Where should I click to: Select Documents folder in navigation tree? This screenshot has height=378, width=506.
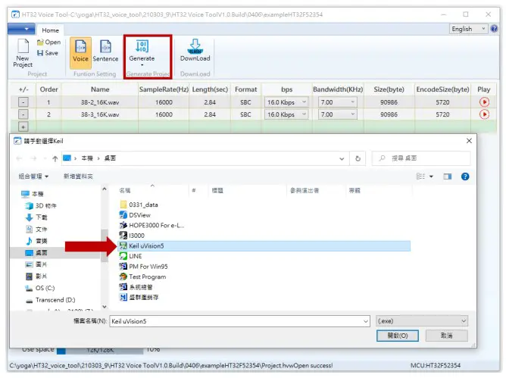tap(36, 230)
